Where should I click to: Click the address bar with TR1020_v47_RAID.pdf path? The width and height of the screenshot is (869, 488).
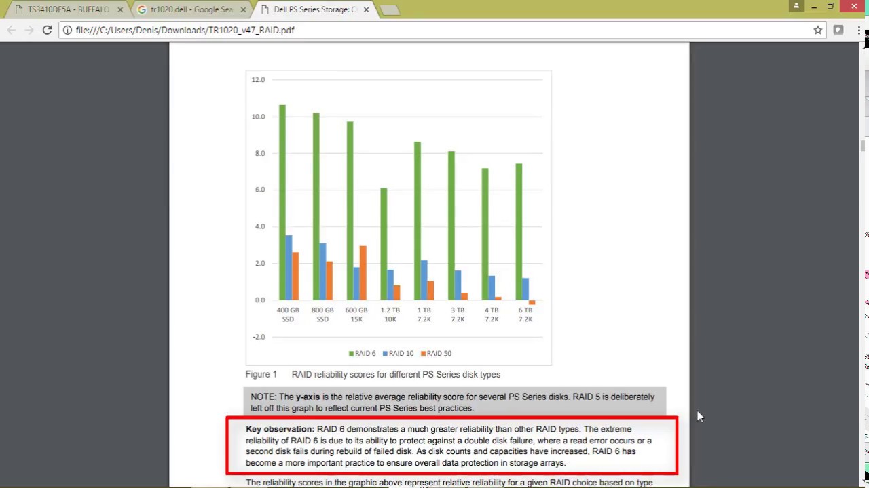click(443, 30)
